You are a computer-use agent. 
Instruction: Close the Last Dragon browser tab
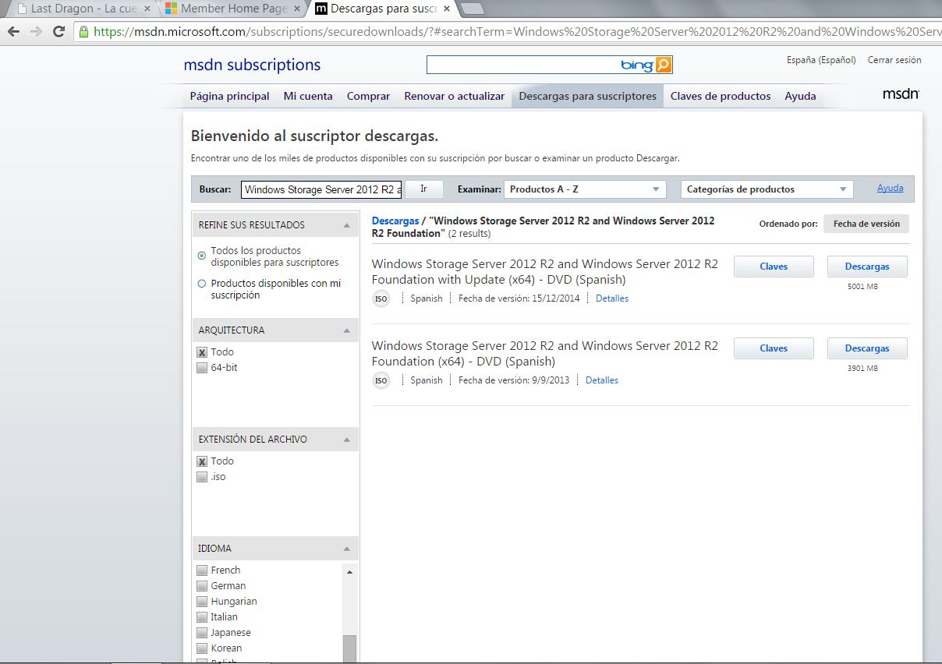147,9
